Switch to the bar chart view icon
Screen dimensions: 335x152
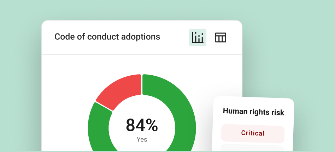(x=198, y=38)
